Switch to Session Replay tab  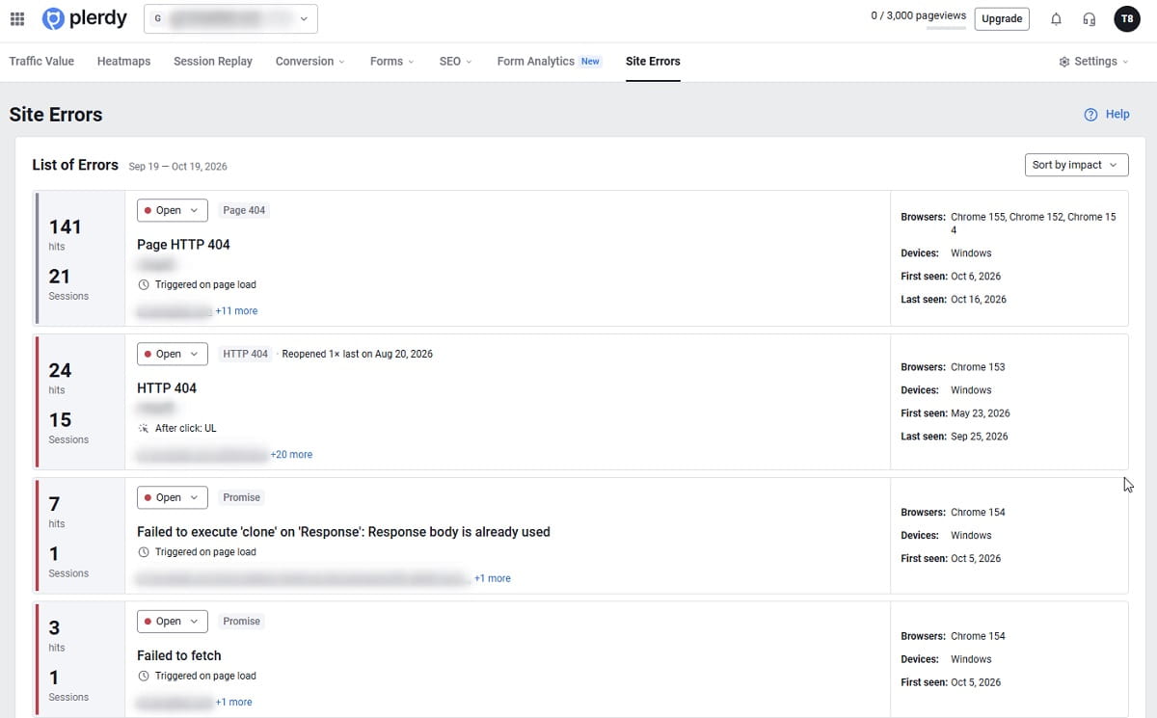click(213, 61)
